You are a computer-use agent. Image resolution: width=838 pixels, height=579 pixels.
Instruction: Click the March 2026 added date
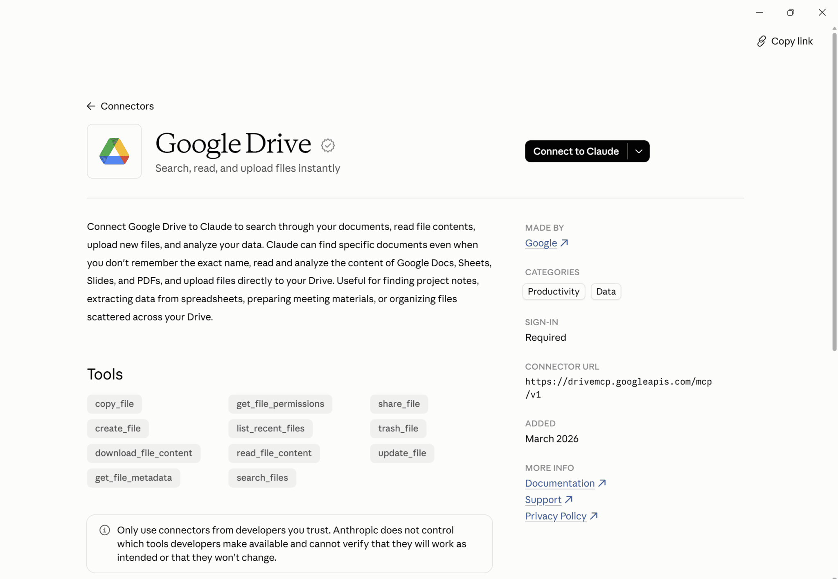(552, 439)
